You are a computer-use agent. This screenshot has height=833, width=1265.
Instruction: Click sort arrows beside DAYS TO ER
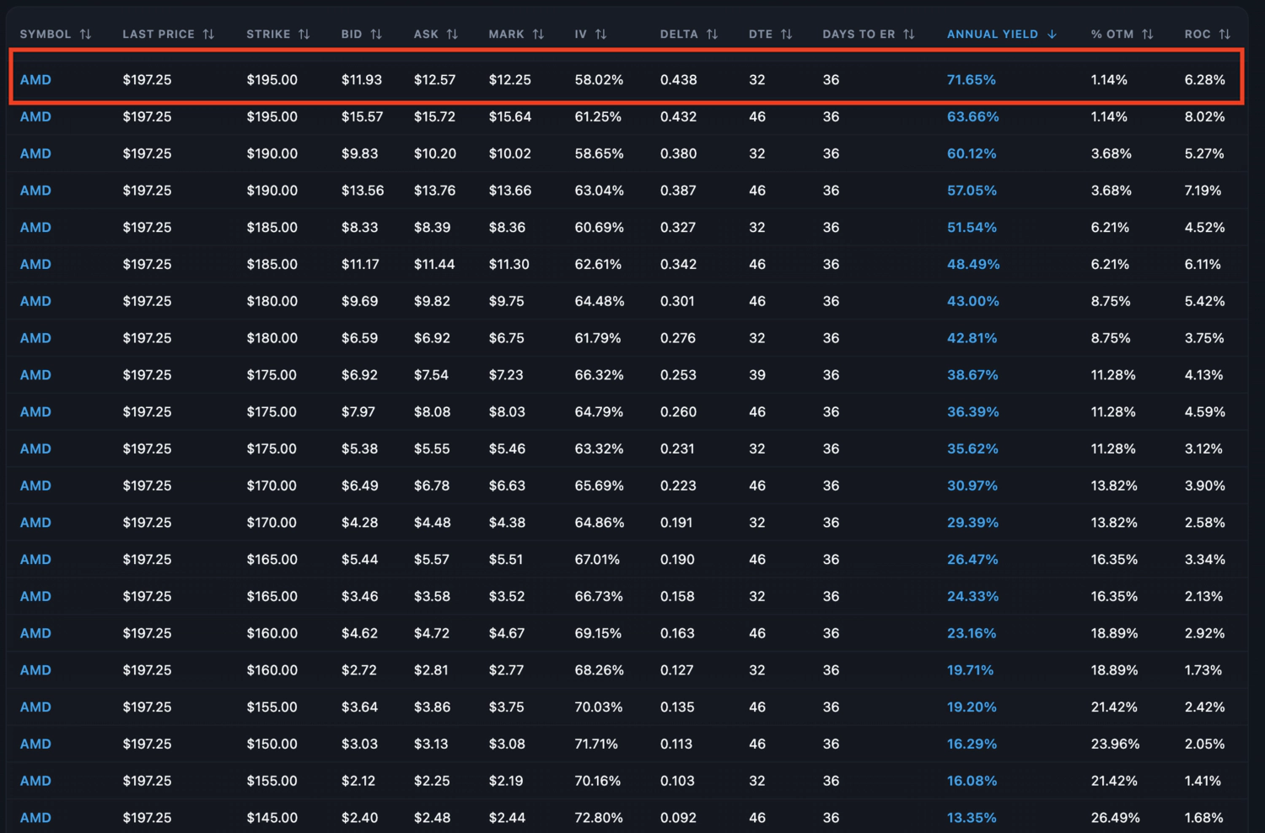coord(908,35)
